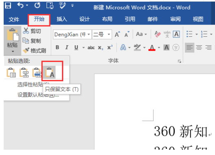
Task: Switch to the 审阅 tab
Action: pyautogui.click(x=175, y=19)
